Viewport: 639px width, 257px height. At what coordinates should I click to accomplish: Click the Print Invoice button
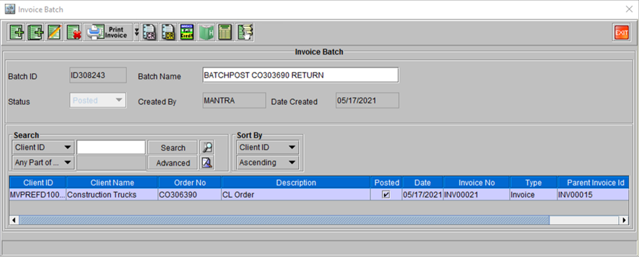pyautogui.click(x=108, y=32)
